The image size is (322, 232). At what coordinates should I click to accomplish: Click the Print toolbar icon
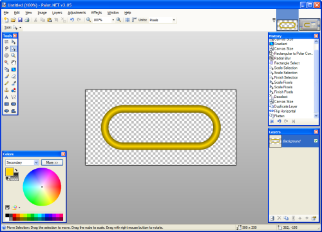pos(27,20)
